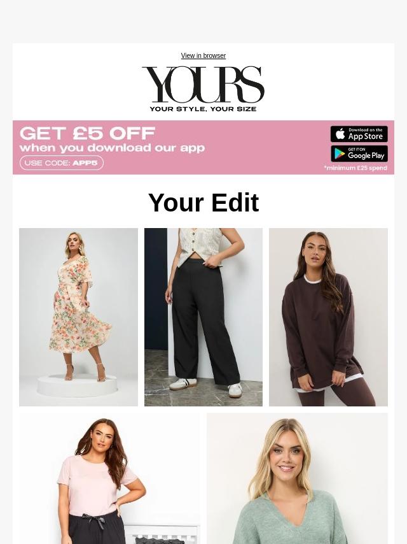407x544 pixels.
Task: Click the YOUR STYLE, YOUR SIZE tagline
Action: (x=203, y=109)
